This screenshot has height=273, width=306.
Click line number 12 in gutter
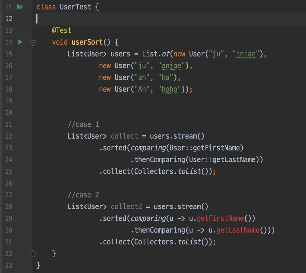tap(9, 19)
